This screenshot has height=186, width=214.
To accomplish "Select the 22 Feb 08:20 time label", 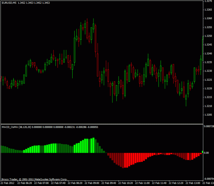I will [x=75, y=183].
